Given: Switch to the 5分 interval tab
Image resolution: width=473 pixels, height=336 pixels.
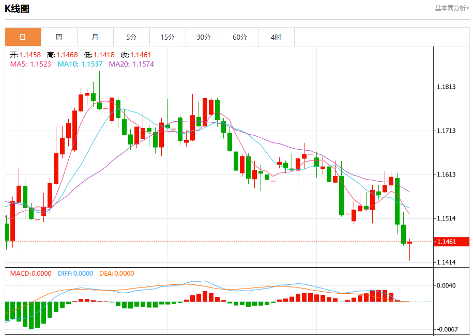Looking at the screenshot, I should tap(131, 37).
